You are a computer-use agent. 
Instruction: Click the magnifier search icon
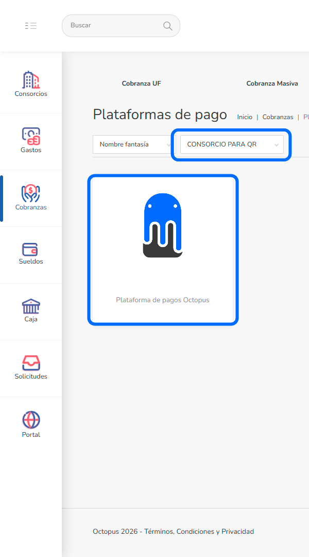pyautogui.click(x=167, y=26)
